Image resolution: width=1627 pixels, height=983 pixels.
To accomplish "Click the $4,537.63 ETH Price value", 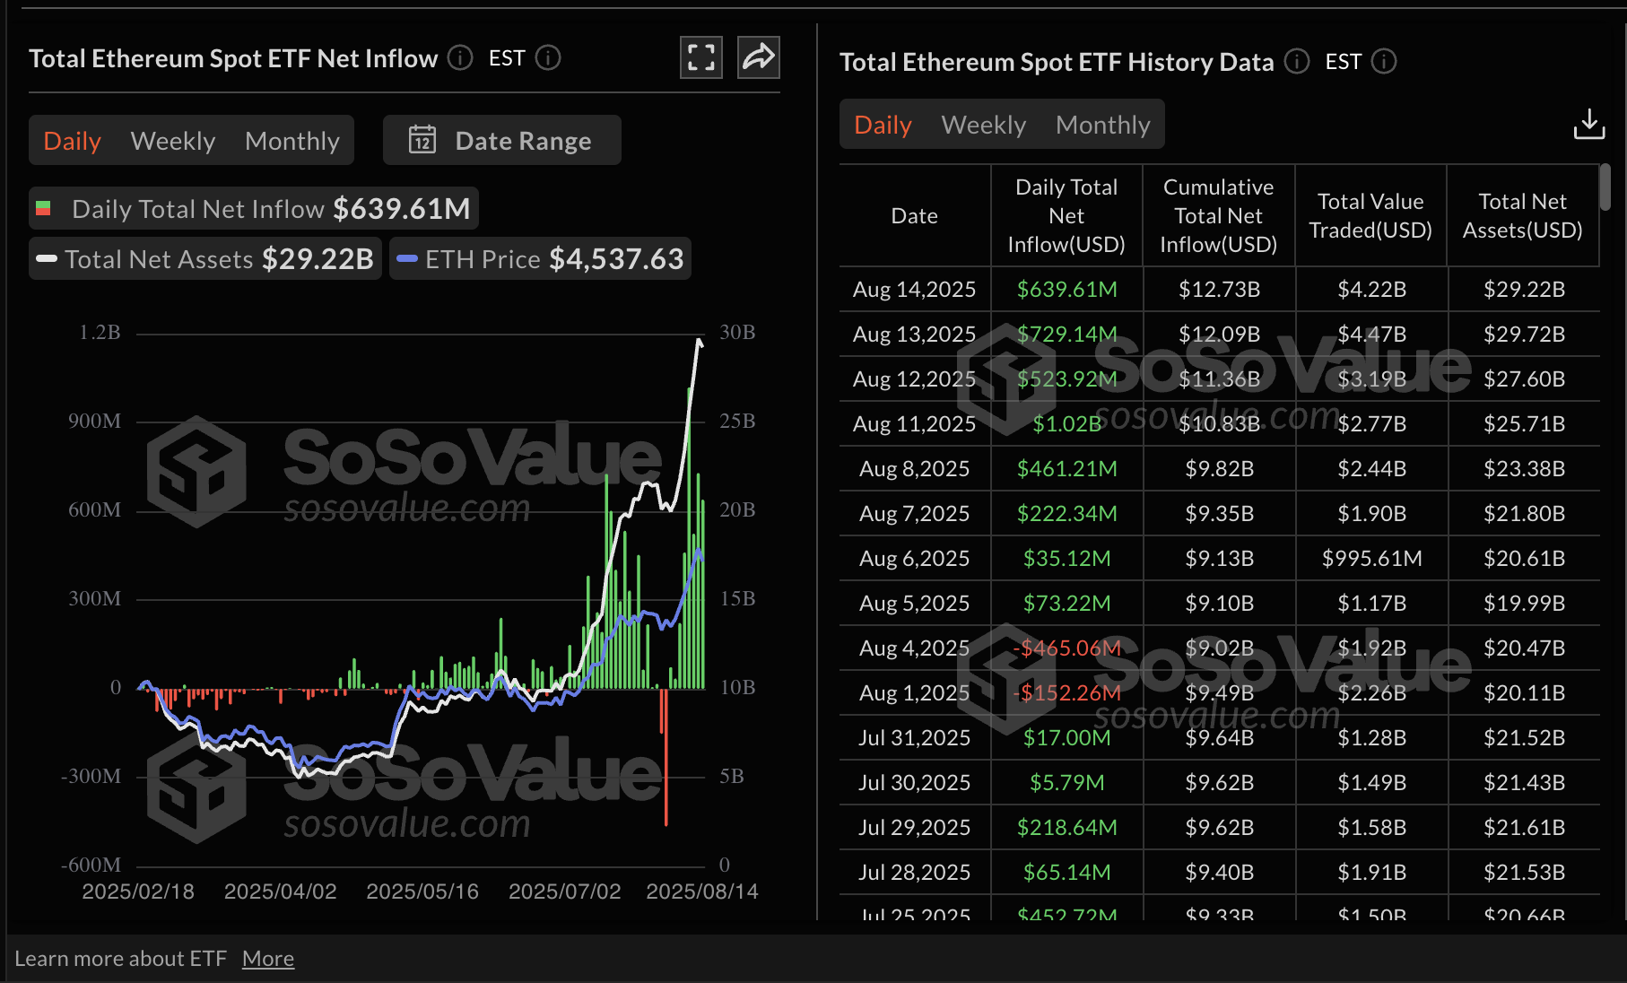I will coord(616,259).
